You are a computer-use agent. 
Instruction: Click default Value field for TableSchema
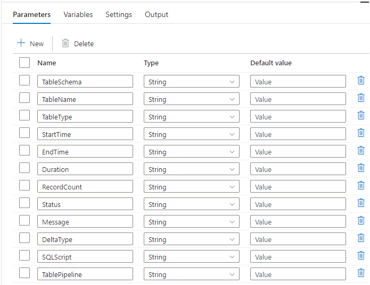tap(298, 82)
